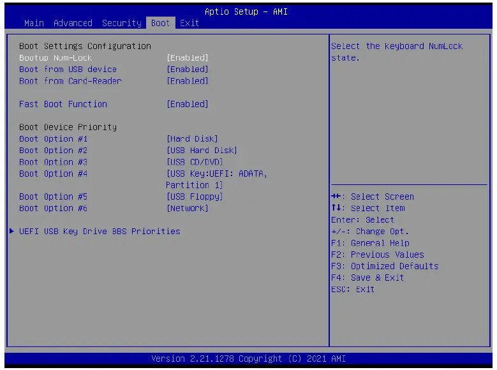Open UEFI USB Key Drive BBS Priorities submenu
Screen dimensions: 497x370
100,232
